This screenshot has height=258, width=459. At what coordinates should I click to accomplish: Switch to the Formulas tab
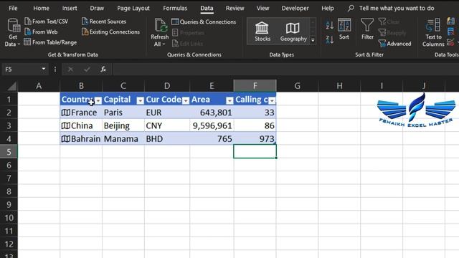[x=175, y=8]
